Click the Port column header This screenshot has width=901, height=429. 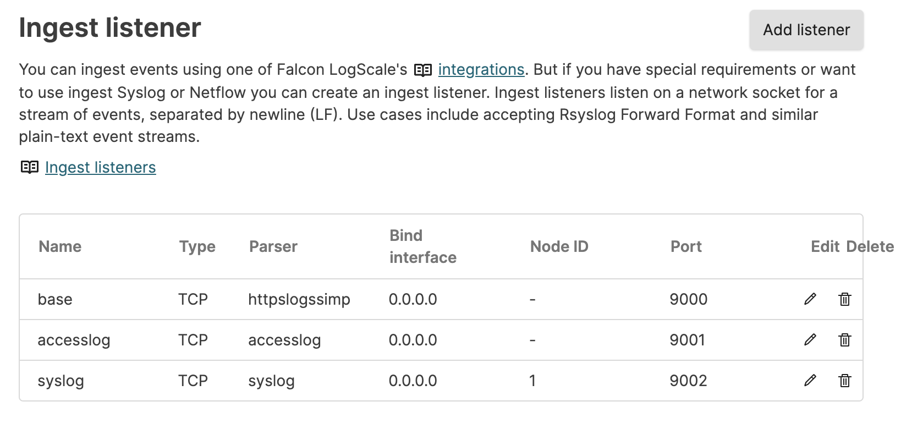pyautogui.click(x=685, y=246)
